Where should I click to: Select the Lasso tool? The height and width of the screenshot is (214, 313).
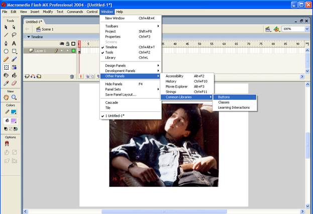point(14,35)
